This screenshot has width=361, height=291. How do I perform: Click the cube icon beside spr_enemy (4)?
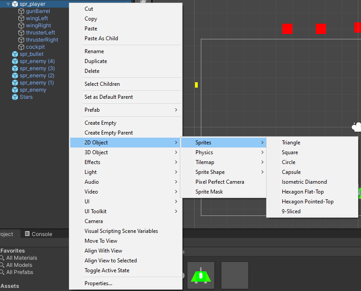[x=15, y=61]
